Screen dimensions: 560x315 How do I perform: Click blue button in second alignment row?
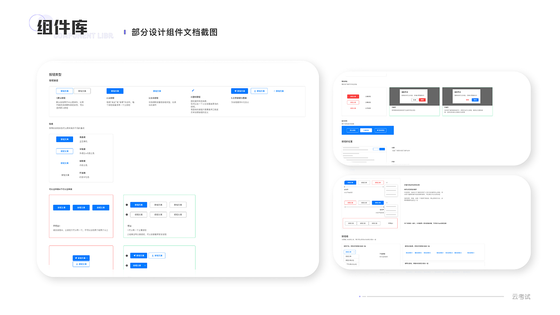coord(378,203)
